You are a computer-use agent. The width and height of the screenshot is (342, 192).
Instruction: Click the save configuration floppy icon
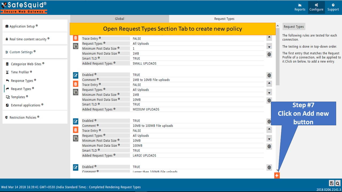[x=332, y=183]
